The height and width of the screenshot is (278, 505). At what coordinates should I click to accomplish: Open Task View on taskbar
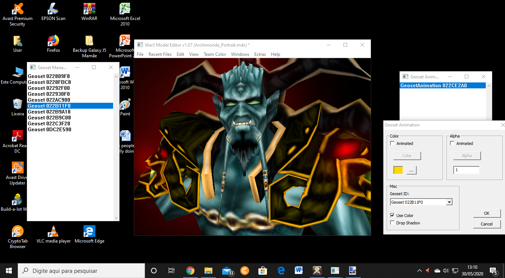[x=172, y=271]
